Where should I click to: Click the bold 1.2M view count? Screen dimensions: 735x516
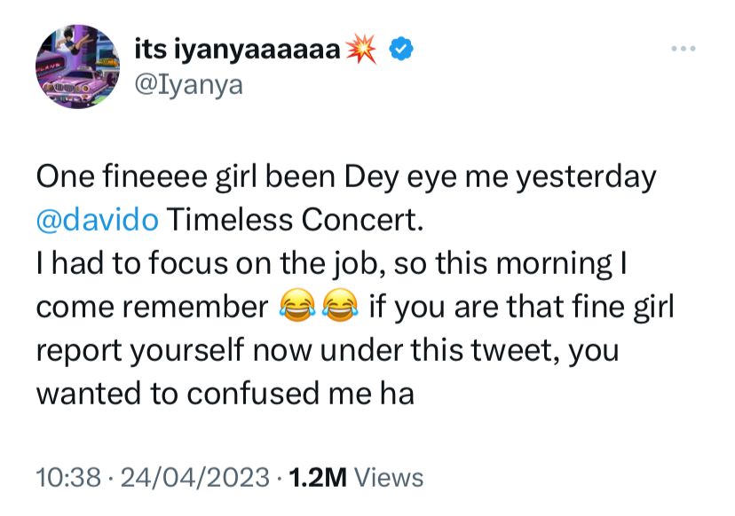tap(315, 477)
